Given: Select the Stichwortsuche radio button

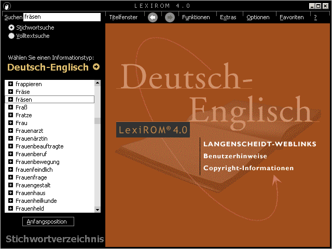Looking at the screenshot, I should click(x=11, y=27).
